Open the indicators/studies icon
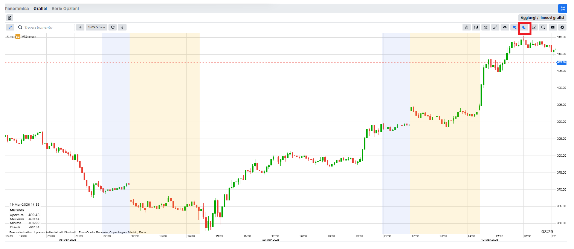This screenshot has width=574, height=249. click(x=486, y=27)
